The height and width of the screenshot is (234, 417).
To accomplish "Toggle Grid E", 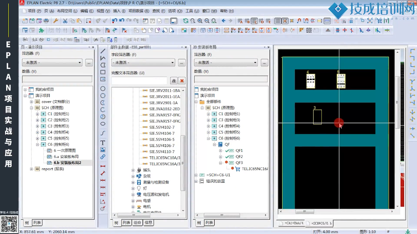I will pos(268,21).
